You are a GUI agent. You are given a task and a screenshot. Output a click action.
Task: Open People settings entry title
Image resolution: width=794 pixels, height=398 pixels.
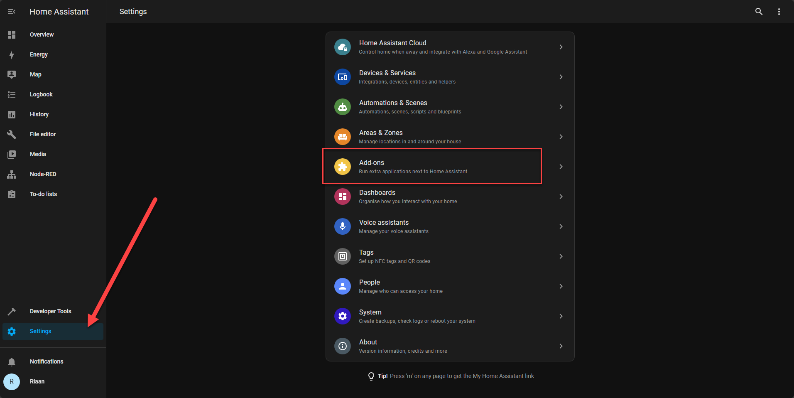click(x=369, y=282)
